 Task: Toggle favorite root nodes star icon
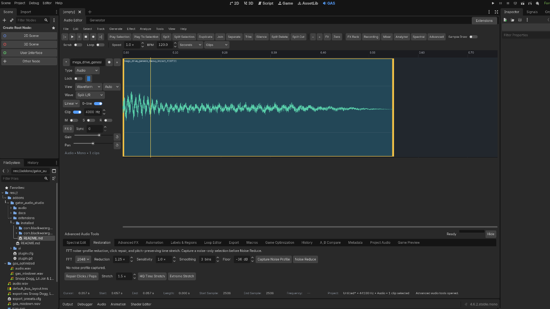[x=54, y=28]
